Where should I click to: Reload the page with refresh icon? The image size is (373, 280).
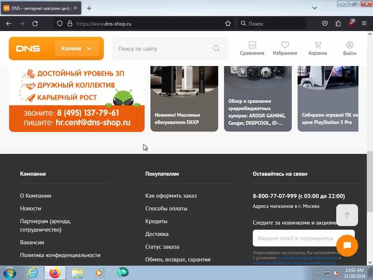click(x=35, y=24)
